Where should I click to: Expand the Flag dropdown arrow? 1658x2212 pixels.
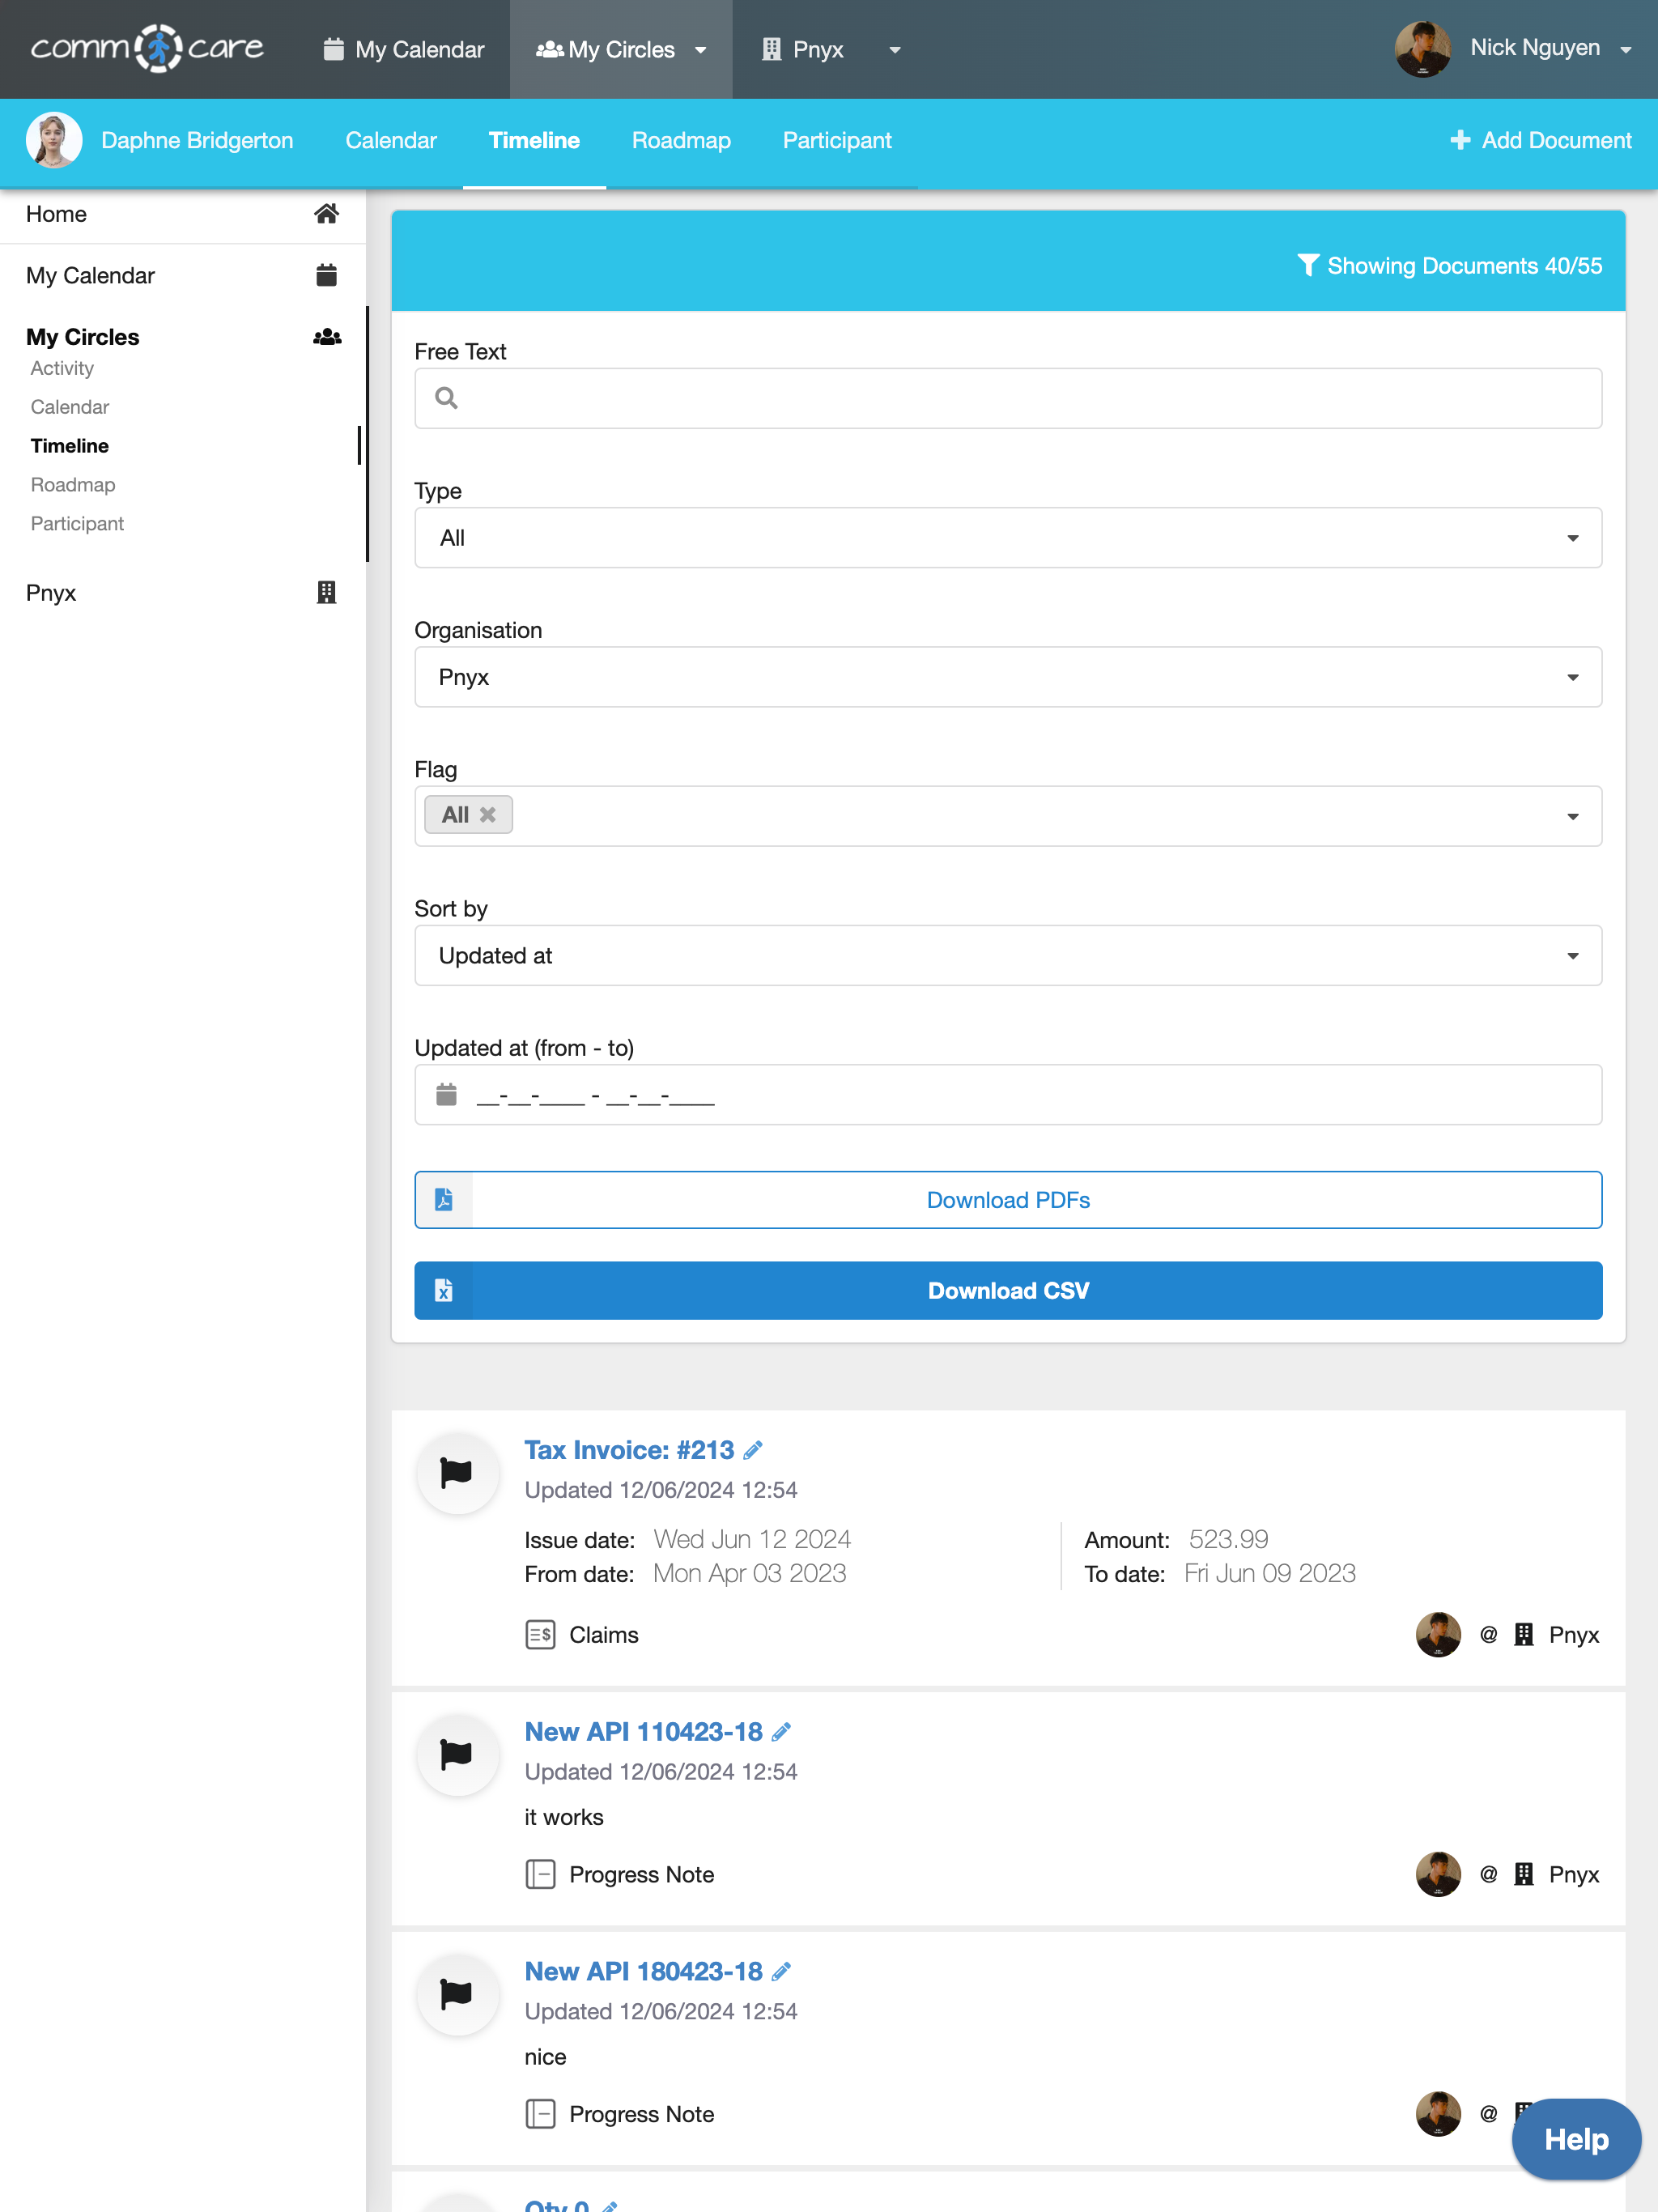[x=1573, y=816]
